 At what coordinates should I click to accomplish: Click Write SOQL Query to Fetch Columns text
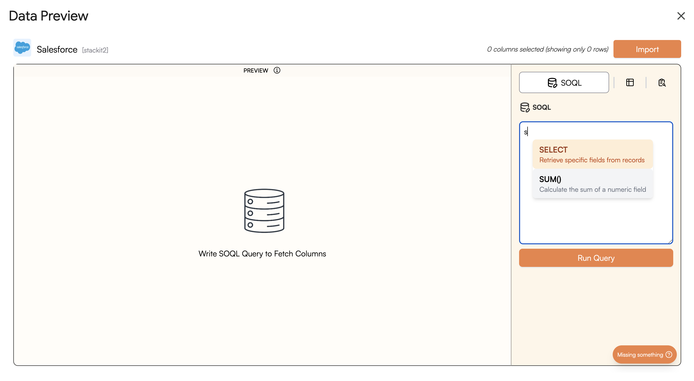pyautogui.click(x=262, y=254)
